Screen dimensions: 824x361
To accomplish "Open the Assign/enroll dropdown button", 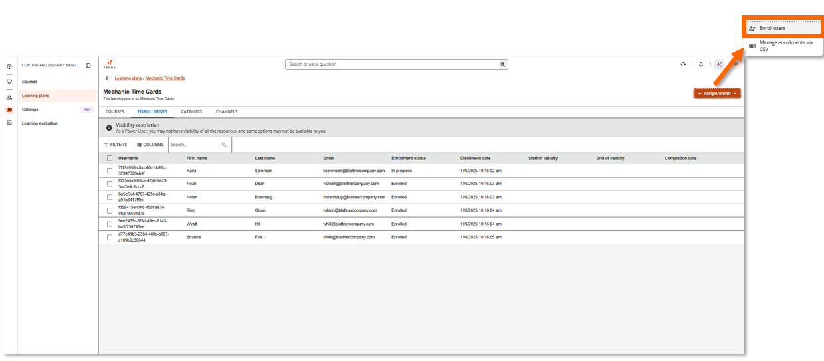I will [716, 94].
